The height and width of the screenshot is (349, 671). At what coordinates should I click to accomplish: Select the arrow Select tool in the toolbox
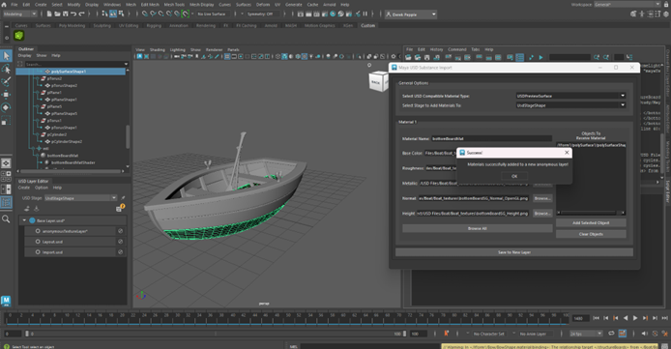point(6,56)
